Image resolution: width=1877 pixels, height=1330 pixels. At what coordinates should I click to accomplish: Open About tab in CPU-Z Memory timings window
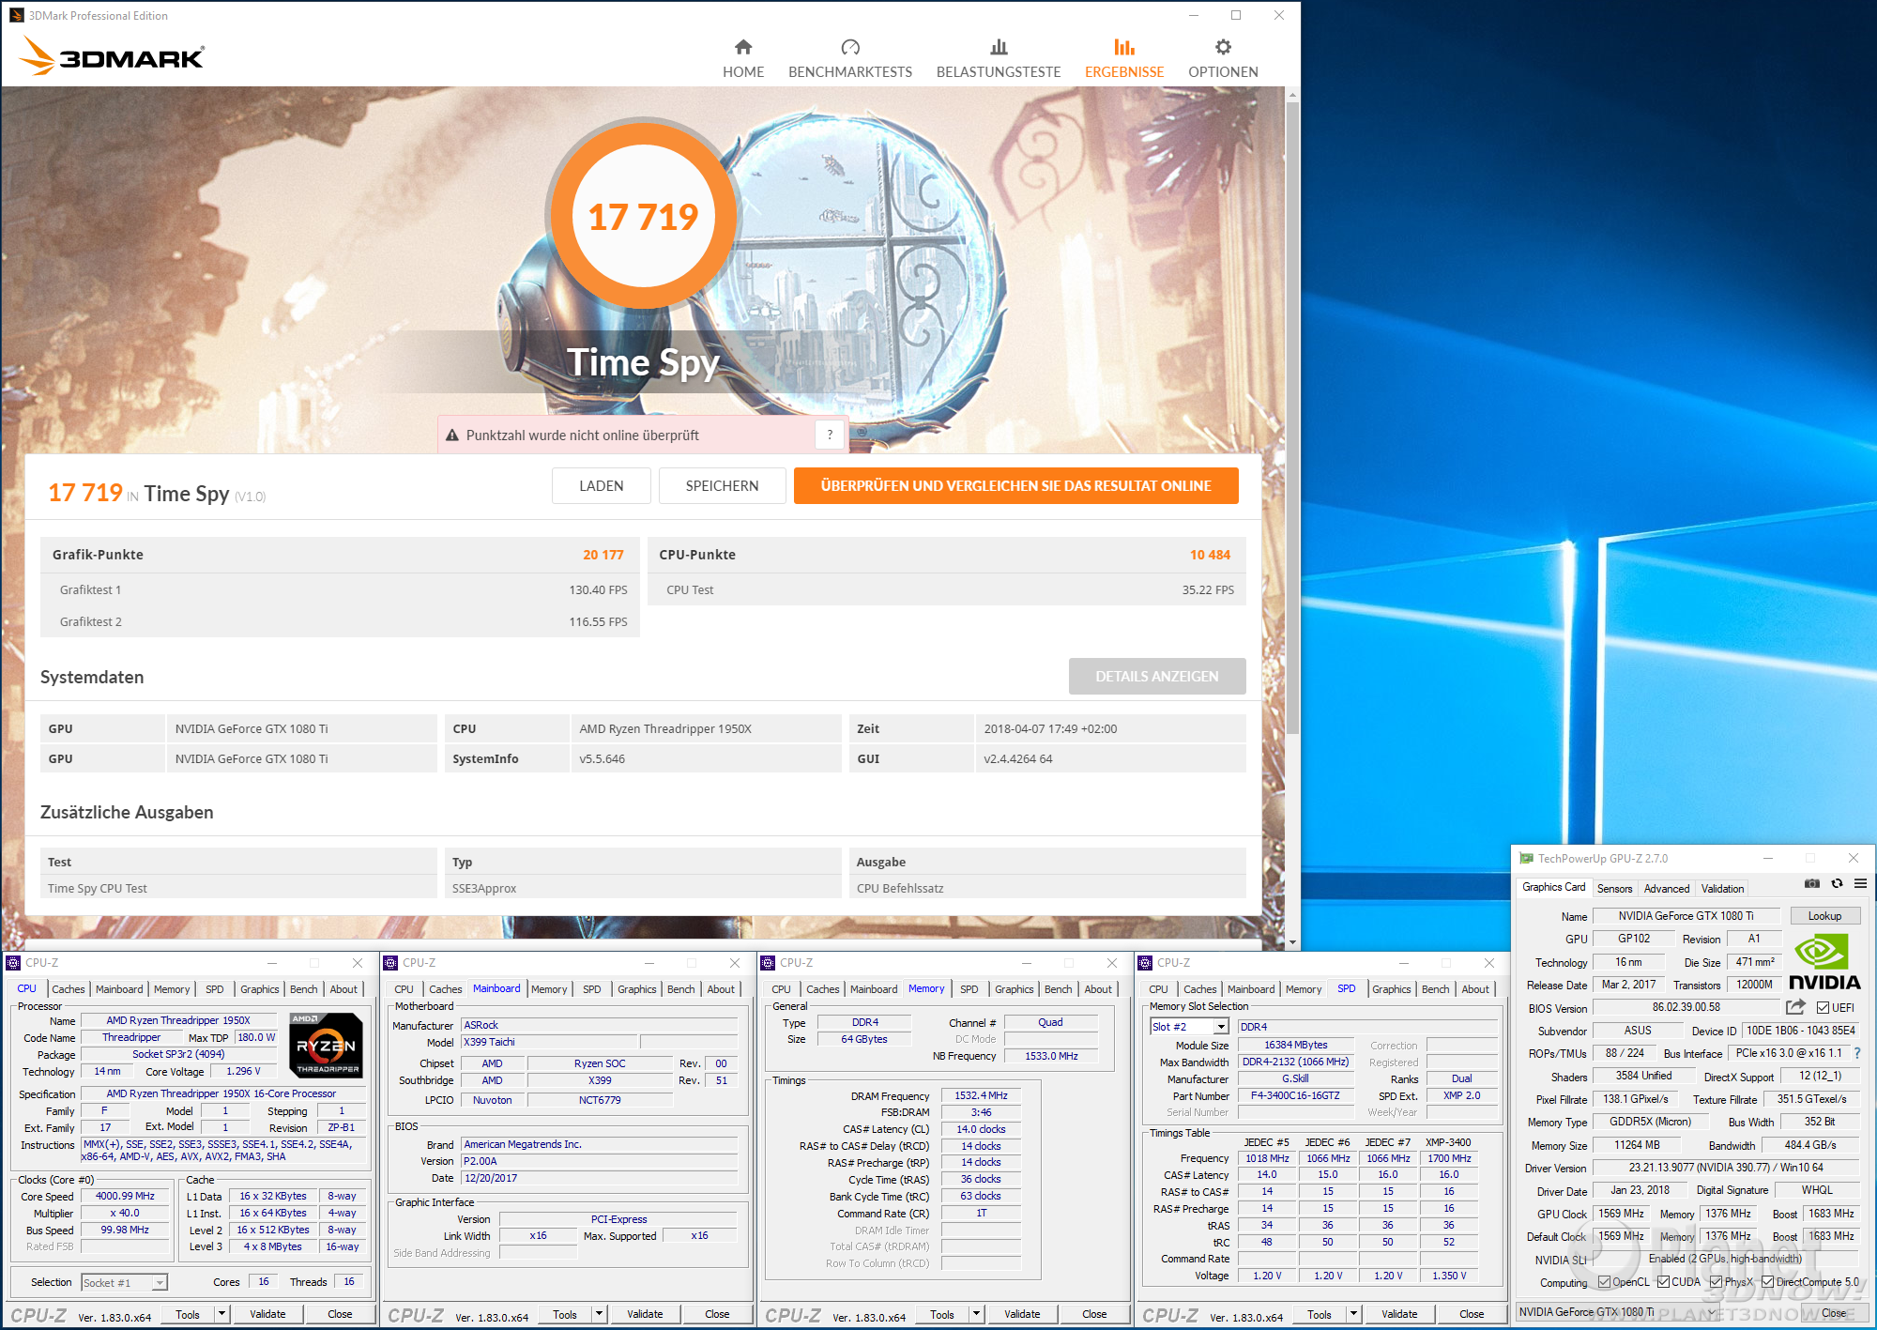[1098, 989]
